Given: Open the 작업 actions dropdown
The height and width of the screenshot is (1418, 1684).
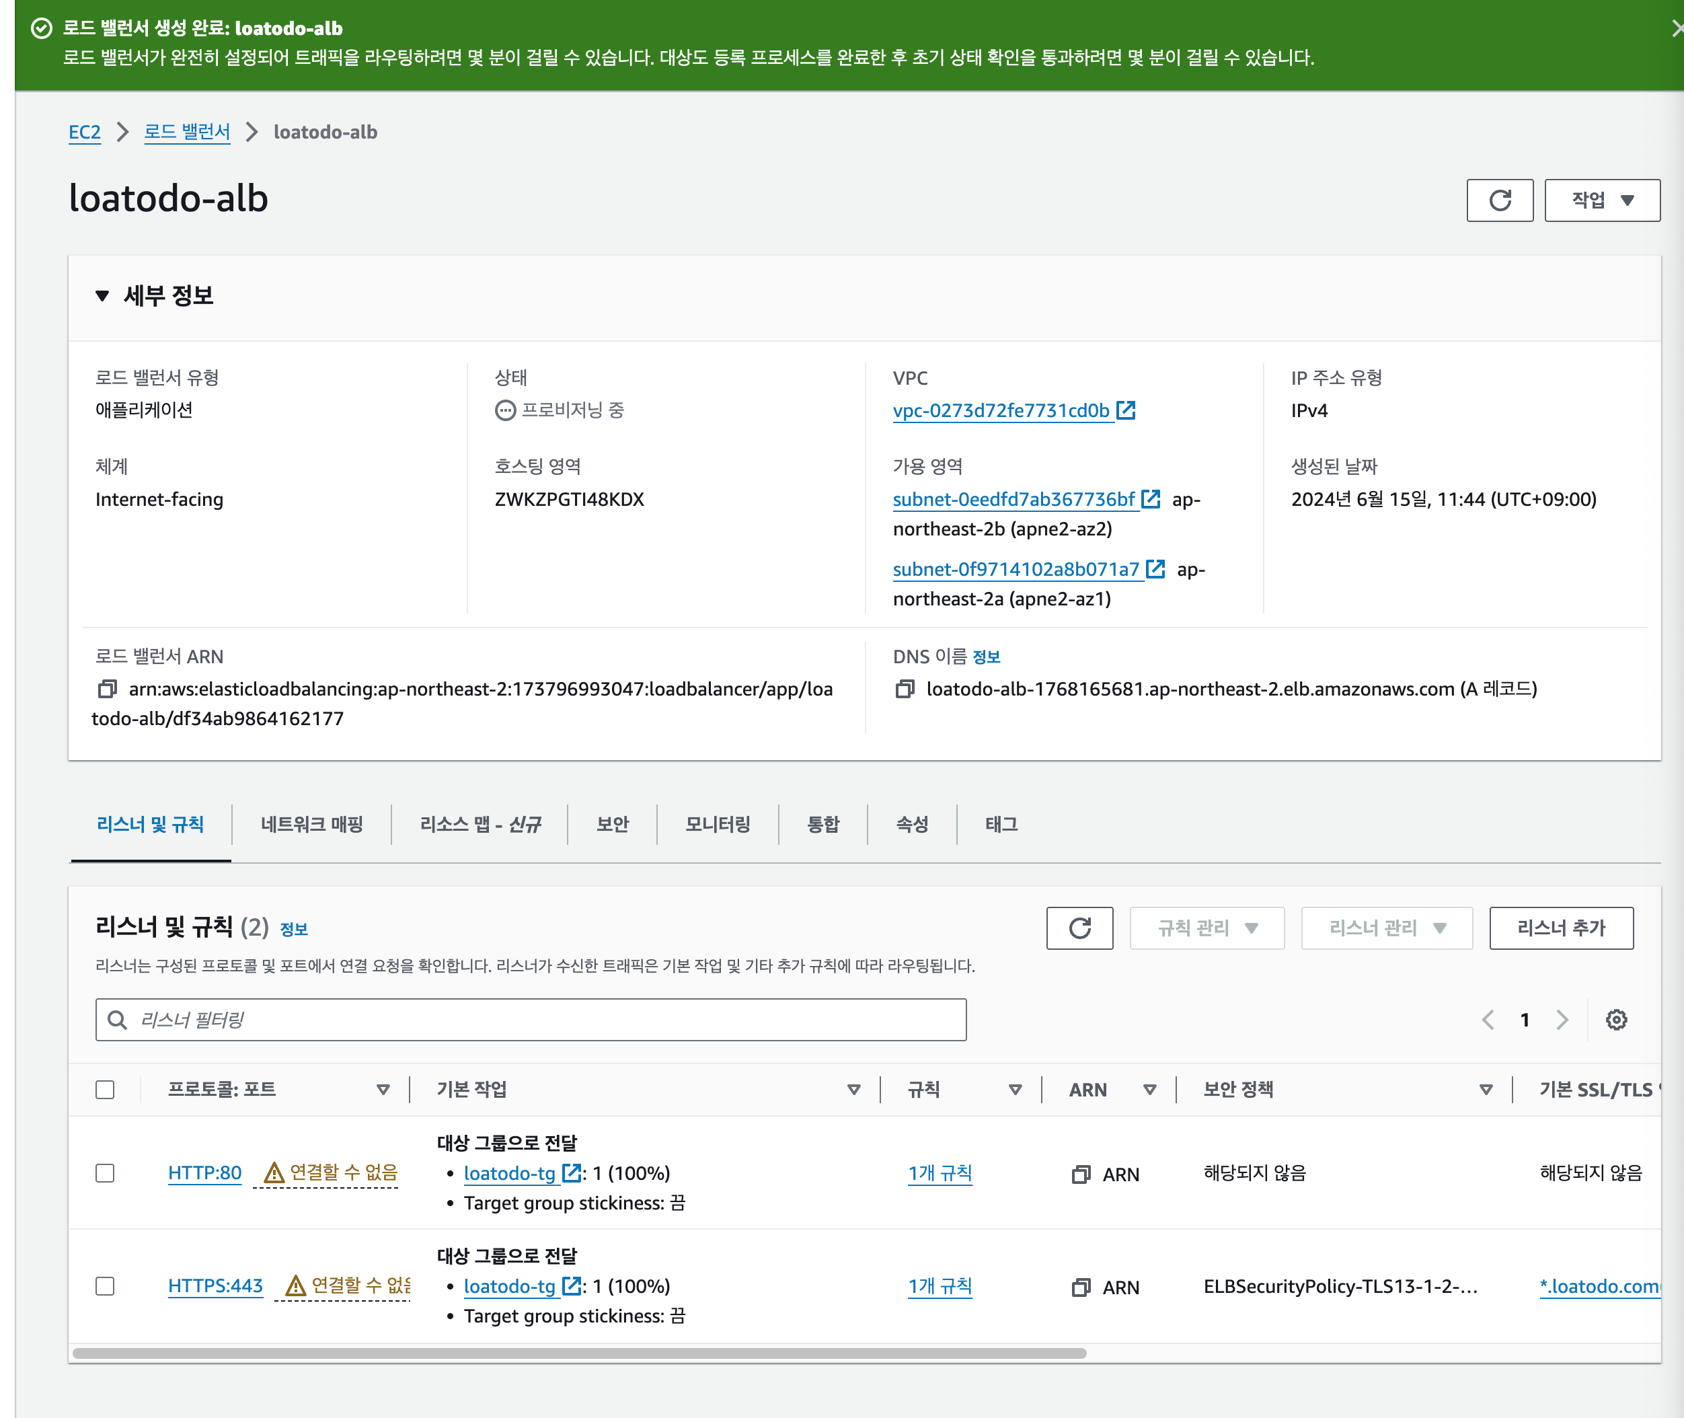Looking at the screenshot, I should (1601, 200).
